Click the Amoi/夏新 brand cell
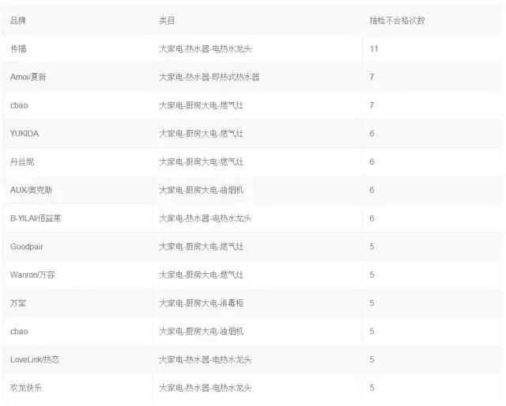This screenshot has width=506, height=406. (30, 78)
